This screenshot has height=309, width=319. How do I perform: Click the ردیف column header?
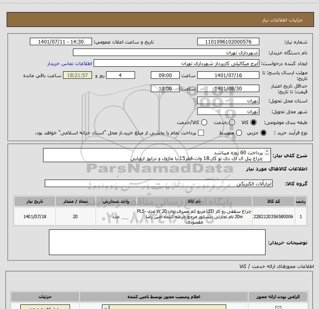301,201
